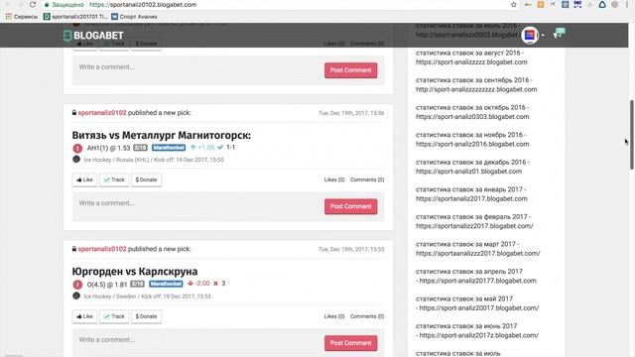Go to the Blogabet logo home

coord(93,36)
